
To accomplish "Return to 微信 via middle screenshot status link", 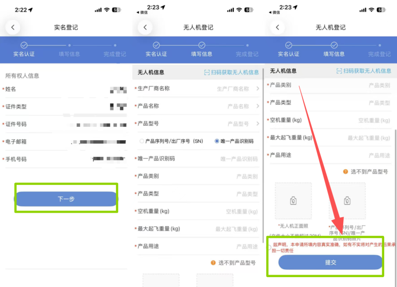I will click(x=142, y=12).
